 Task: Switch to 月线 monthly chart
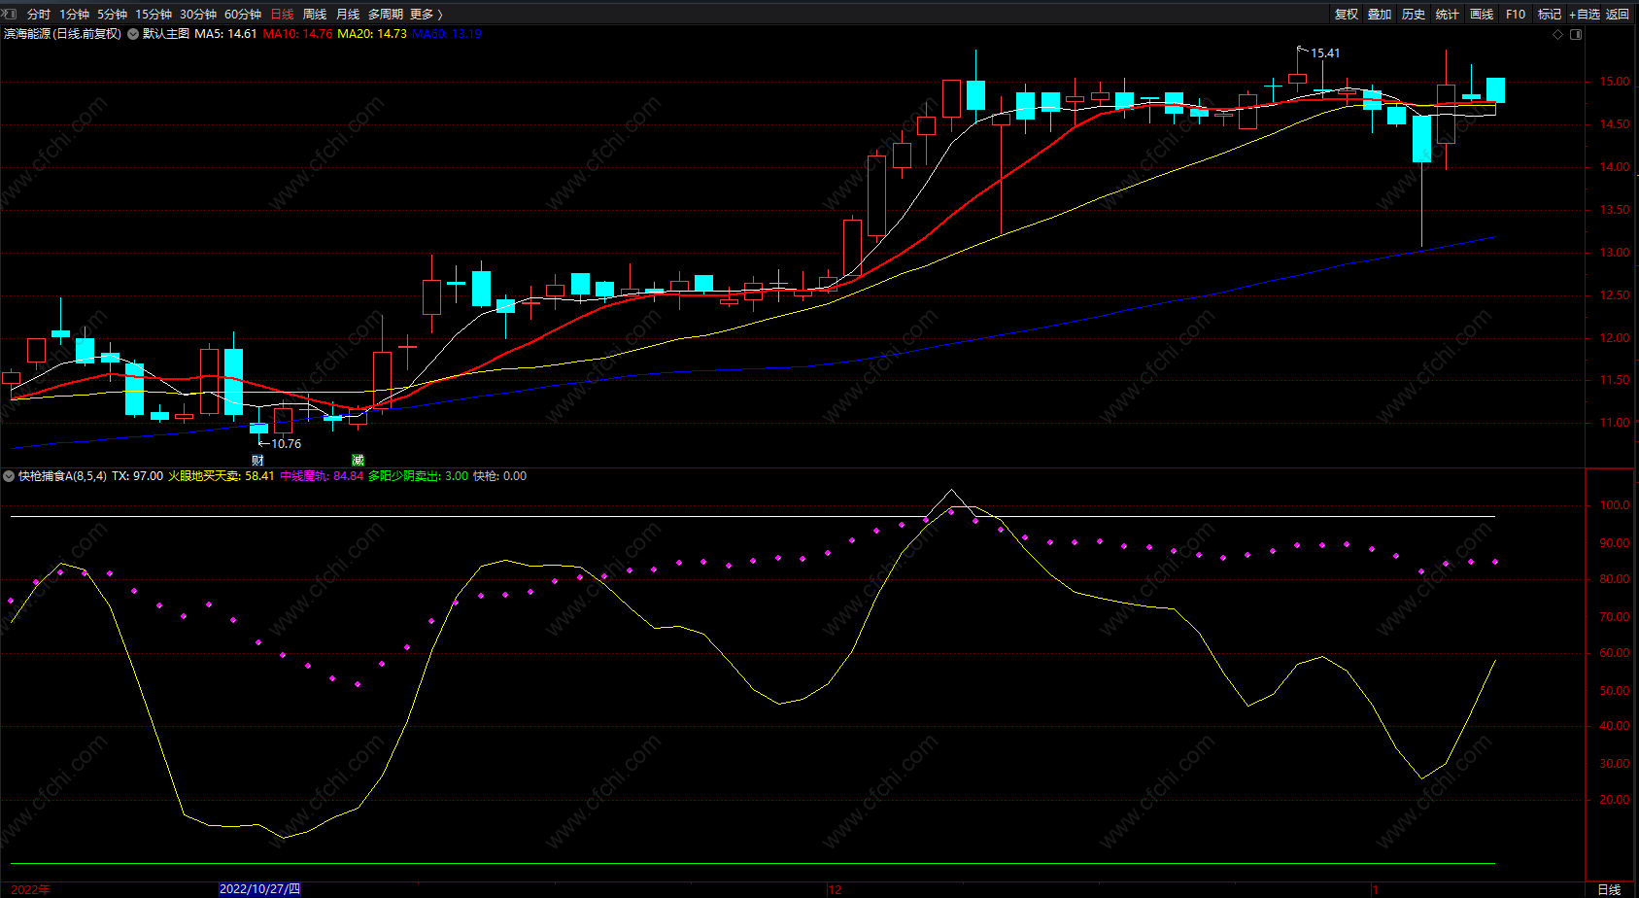click(x=348, y=15)
